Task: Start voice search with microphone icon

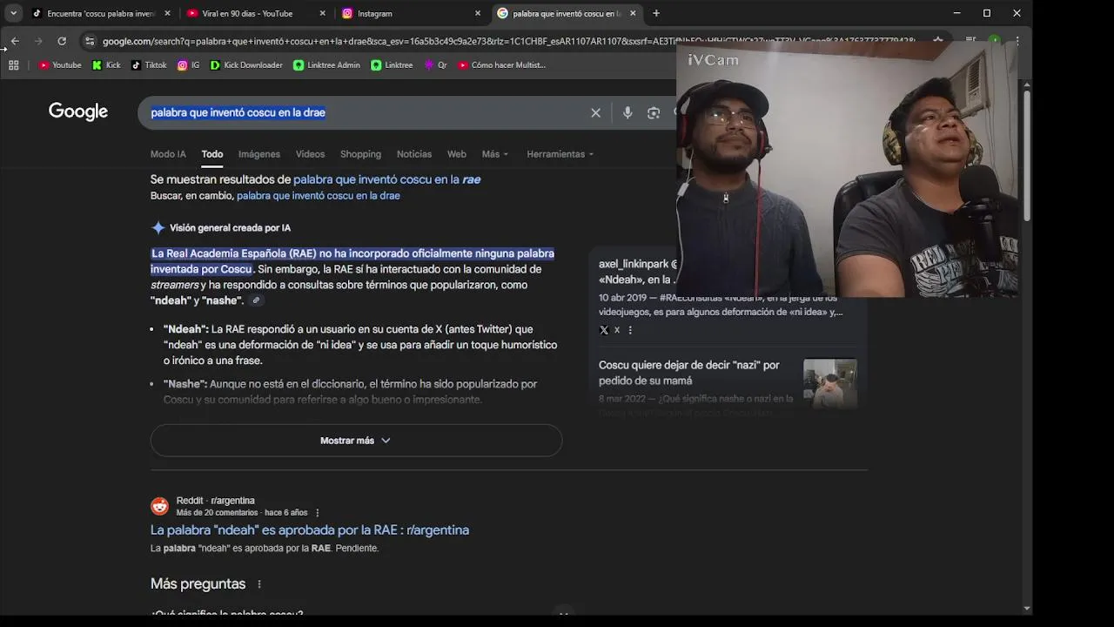Action: tap(627, 112)
